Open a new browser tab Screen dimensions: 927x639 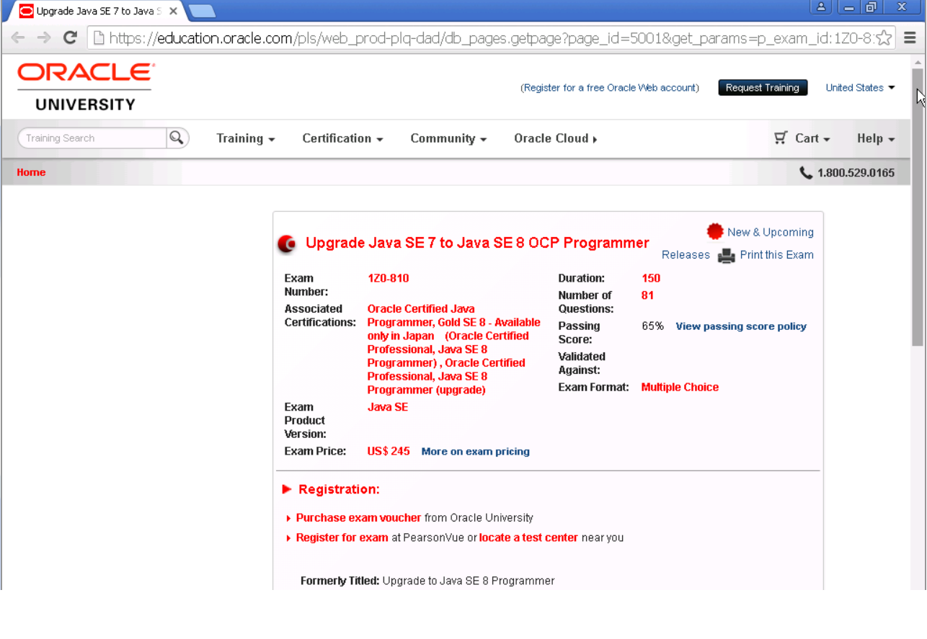(202, 11)
